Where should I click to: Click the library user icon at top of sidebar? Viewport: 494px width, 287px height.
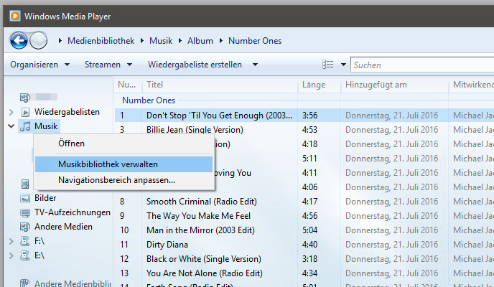click(25, 98)
